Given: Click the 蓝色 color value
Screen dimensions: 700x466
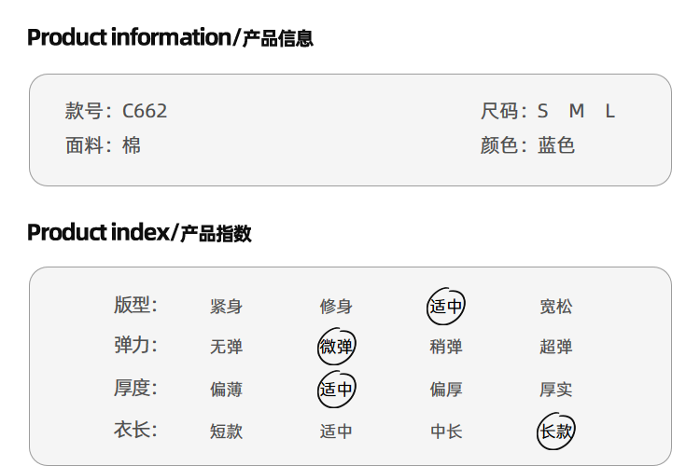Looking at the screenshot, I should click(x=556, y=145).
